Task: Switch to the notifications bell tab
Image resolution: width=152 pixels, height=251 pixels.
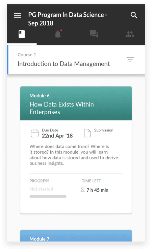Action: tap(58, 34)
